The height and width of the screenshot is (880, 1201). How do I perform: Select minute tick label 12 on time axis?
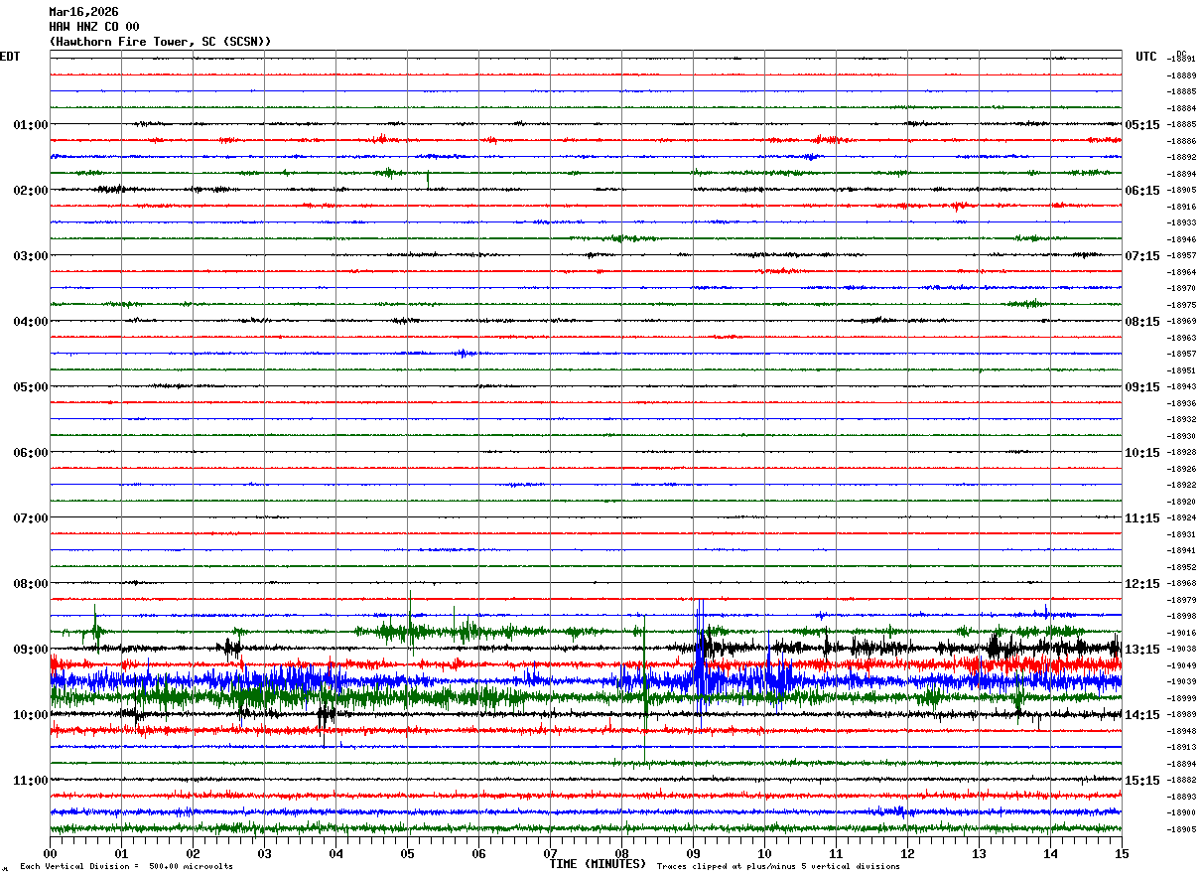pyautogui.click(x=907, y=853)
